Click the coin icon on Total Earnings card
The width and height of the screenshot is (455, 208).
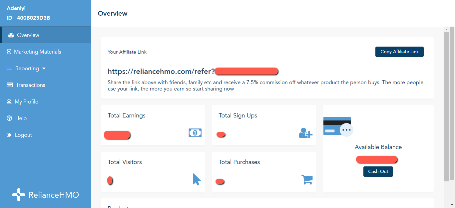(x=195, y=132)
